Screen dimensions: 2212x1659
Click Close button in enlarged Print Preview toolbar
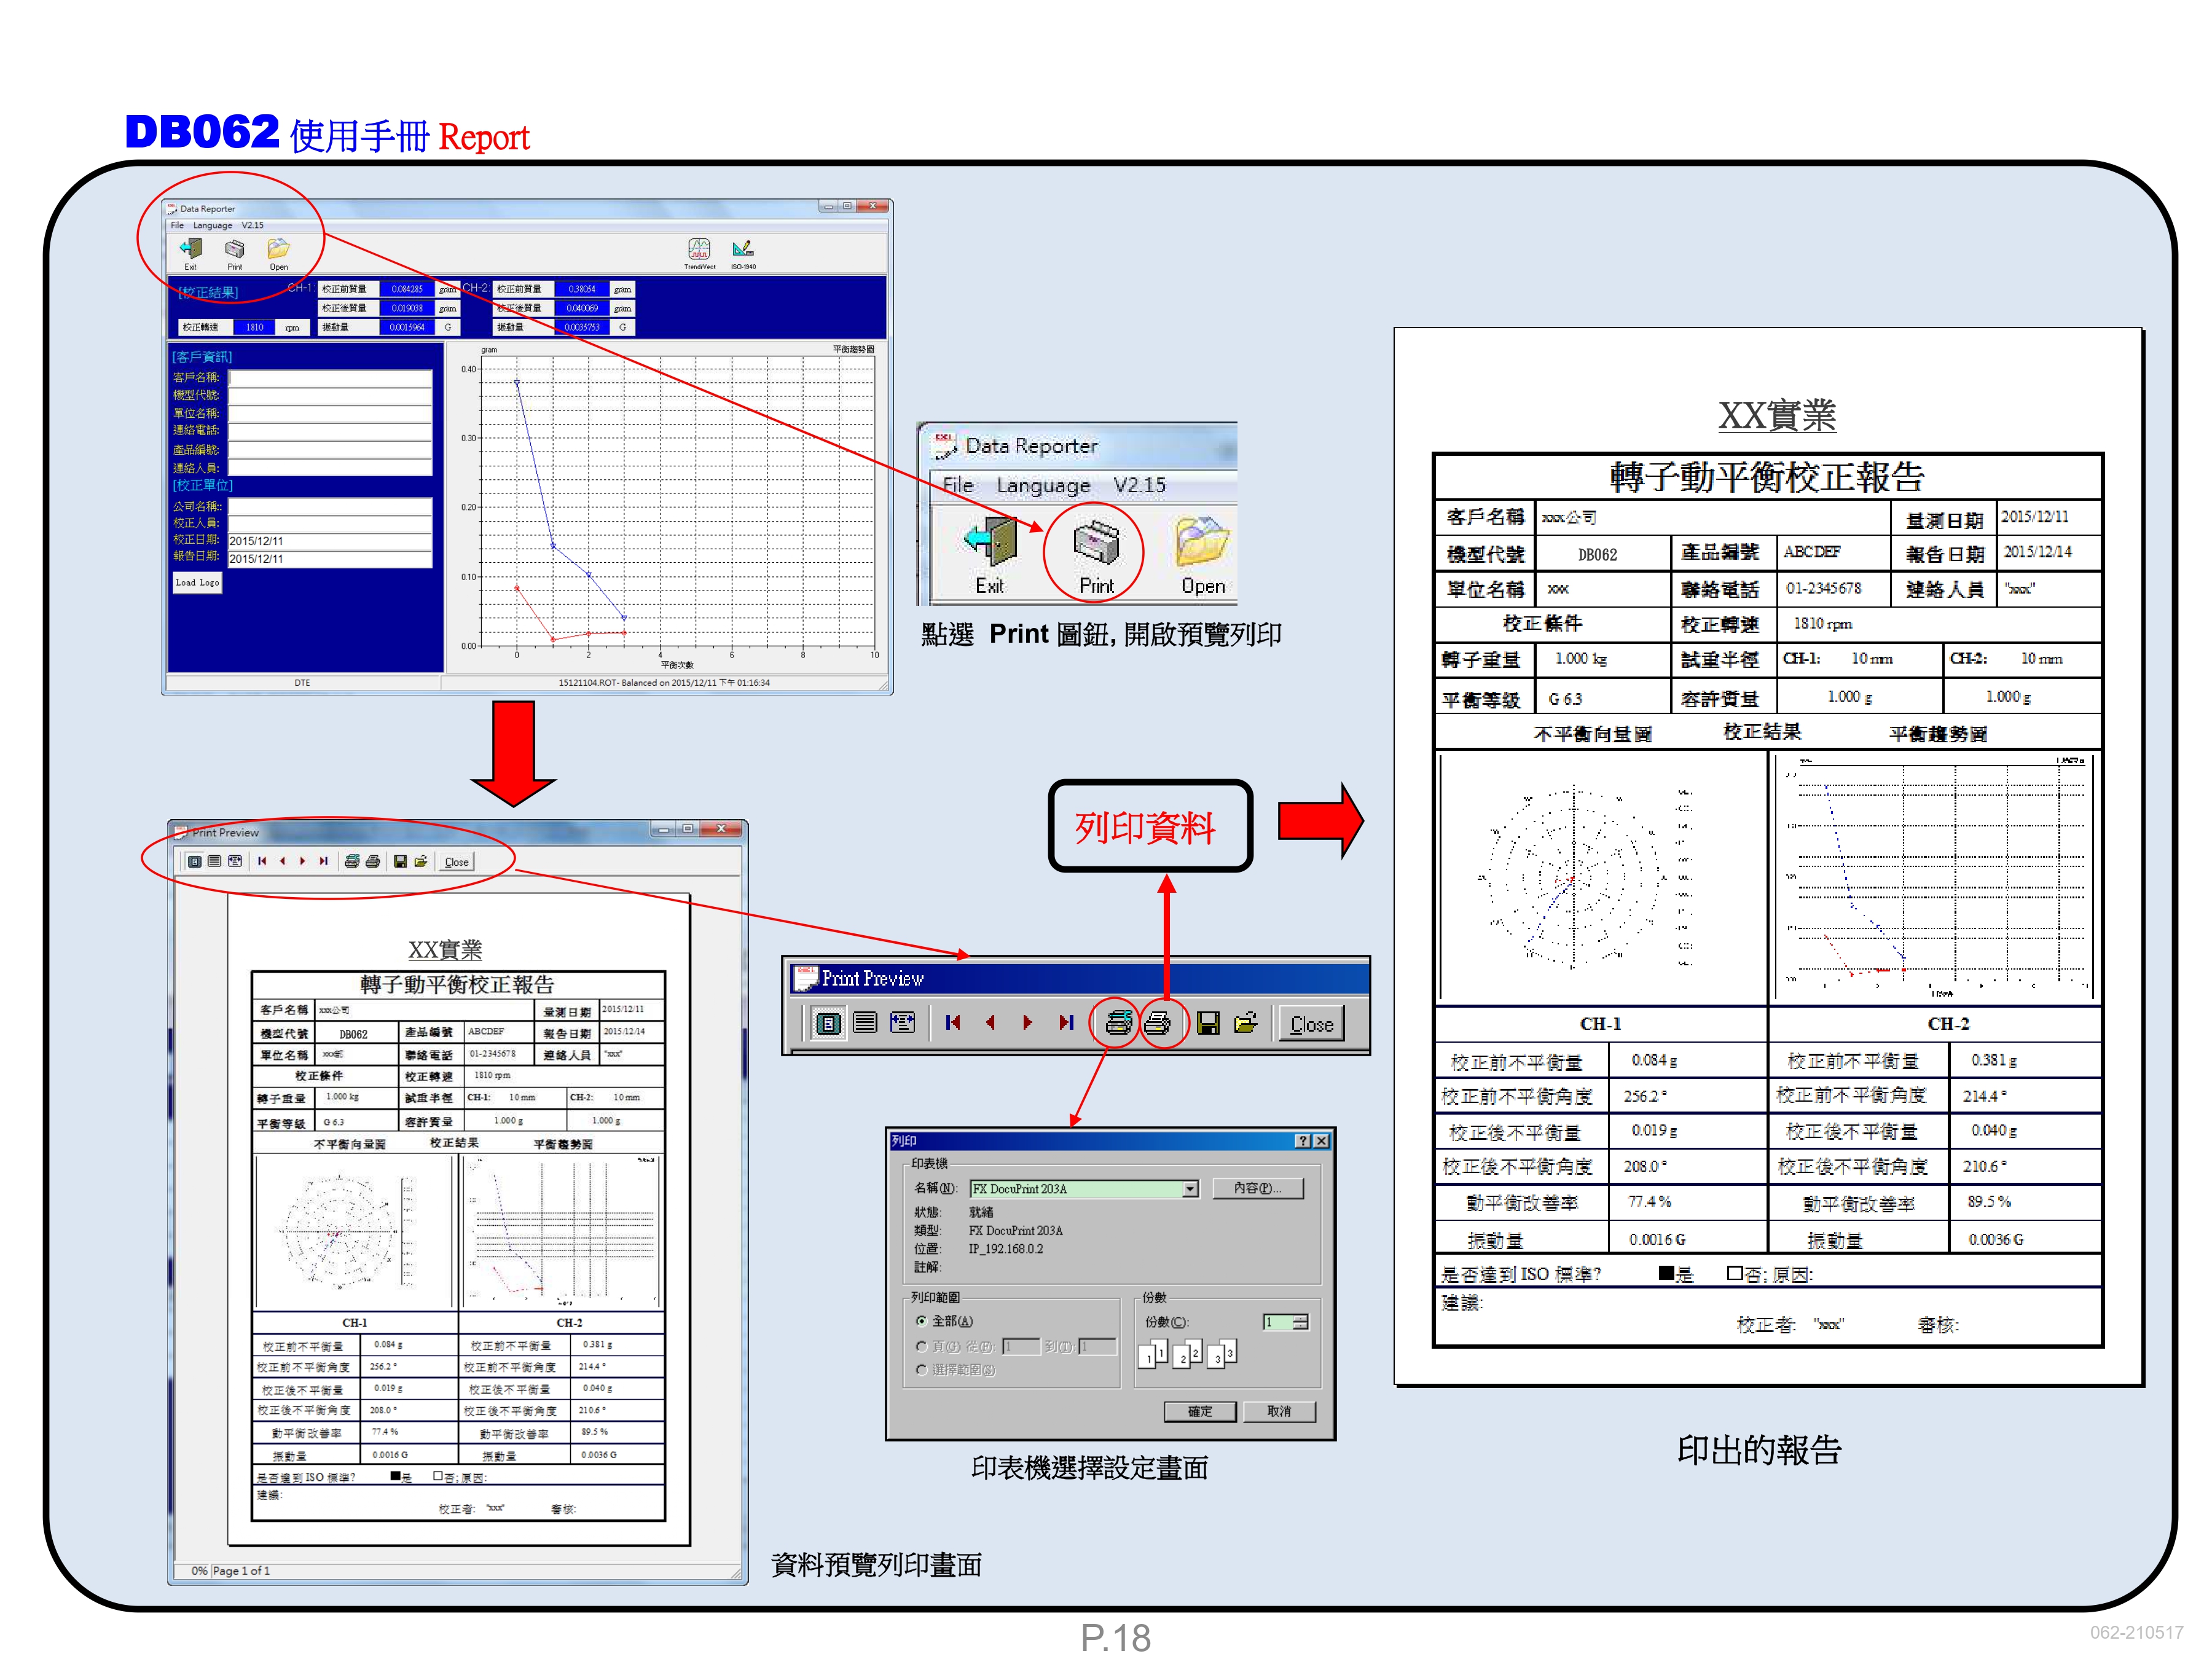(x=1311, y=1024)
